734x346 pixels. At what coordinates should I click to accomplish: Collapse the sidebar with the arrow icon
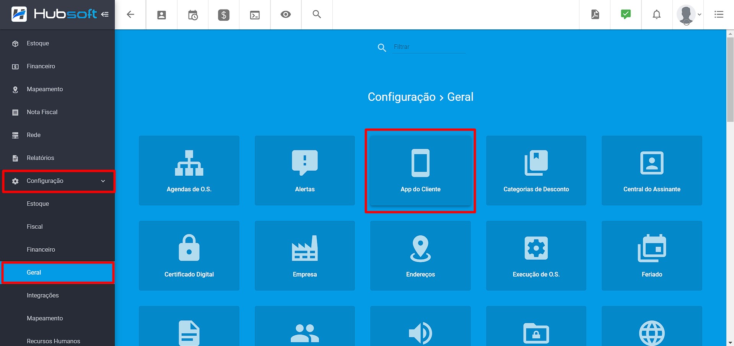[x=105, y=15]
